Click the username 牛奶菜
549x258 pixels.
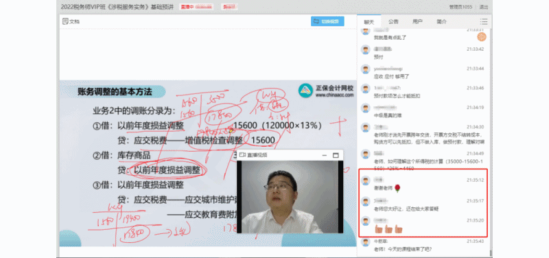click(381, 242)
